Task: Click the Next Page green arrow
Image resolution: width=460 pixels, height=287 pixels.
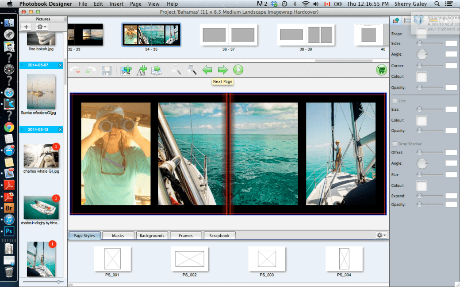Action: click(x=223, y=70)
